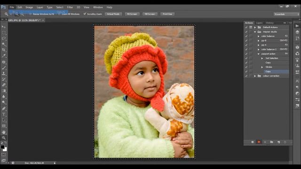The image size is (301, 169).
Task: Create a new action set folder
Action: pyautogui.click(x=272, y=142)
